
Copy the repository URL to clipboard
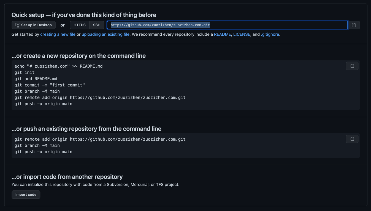coord(354,25)
